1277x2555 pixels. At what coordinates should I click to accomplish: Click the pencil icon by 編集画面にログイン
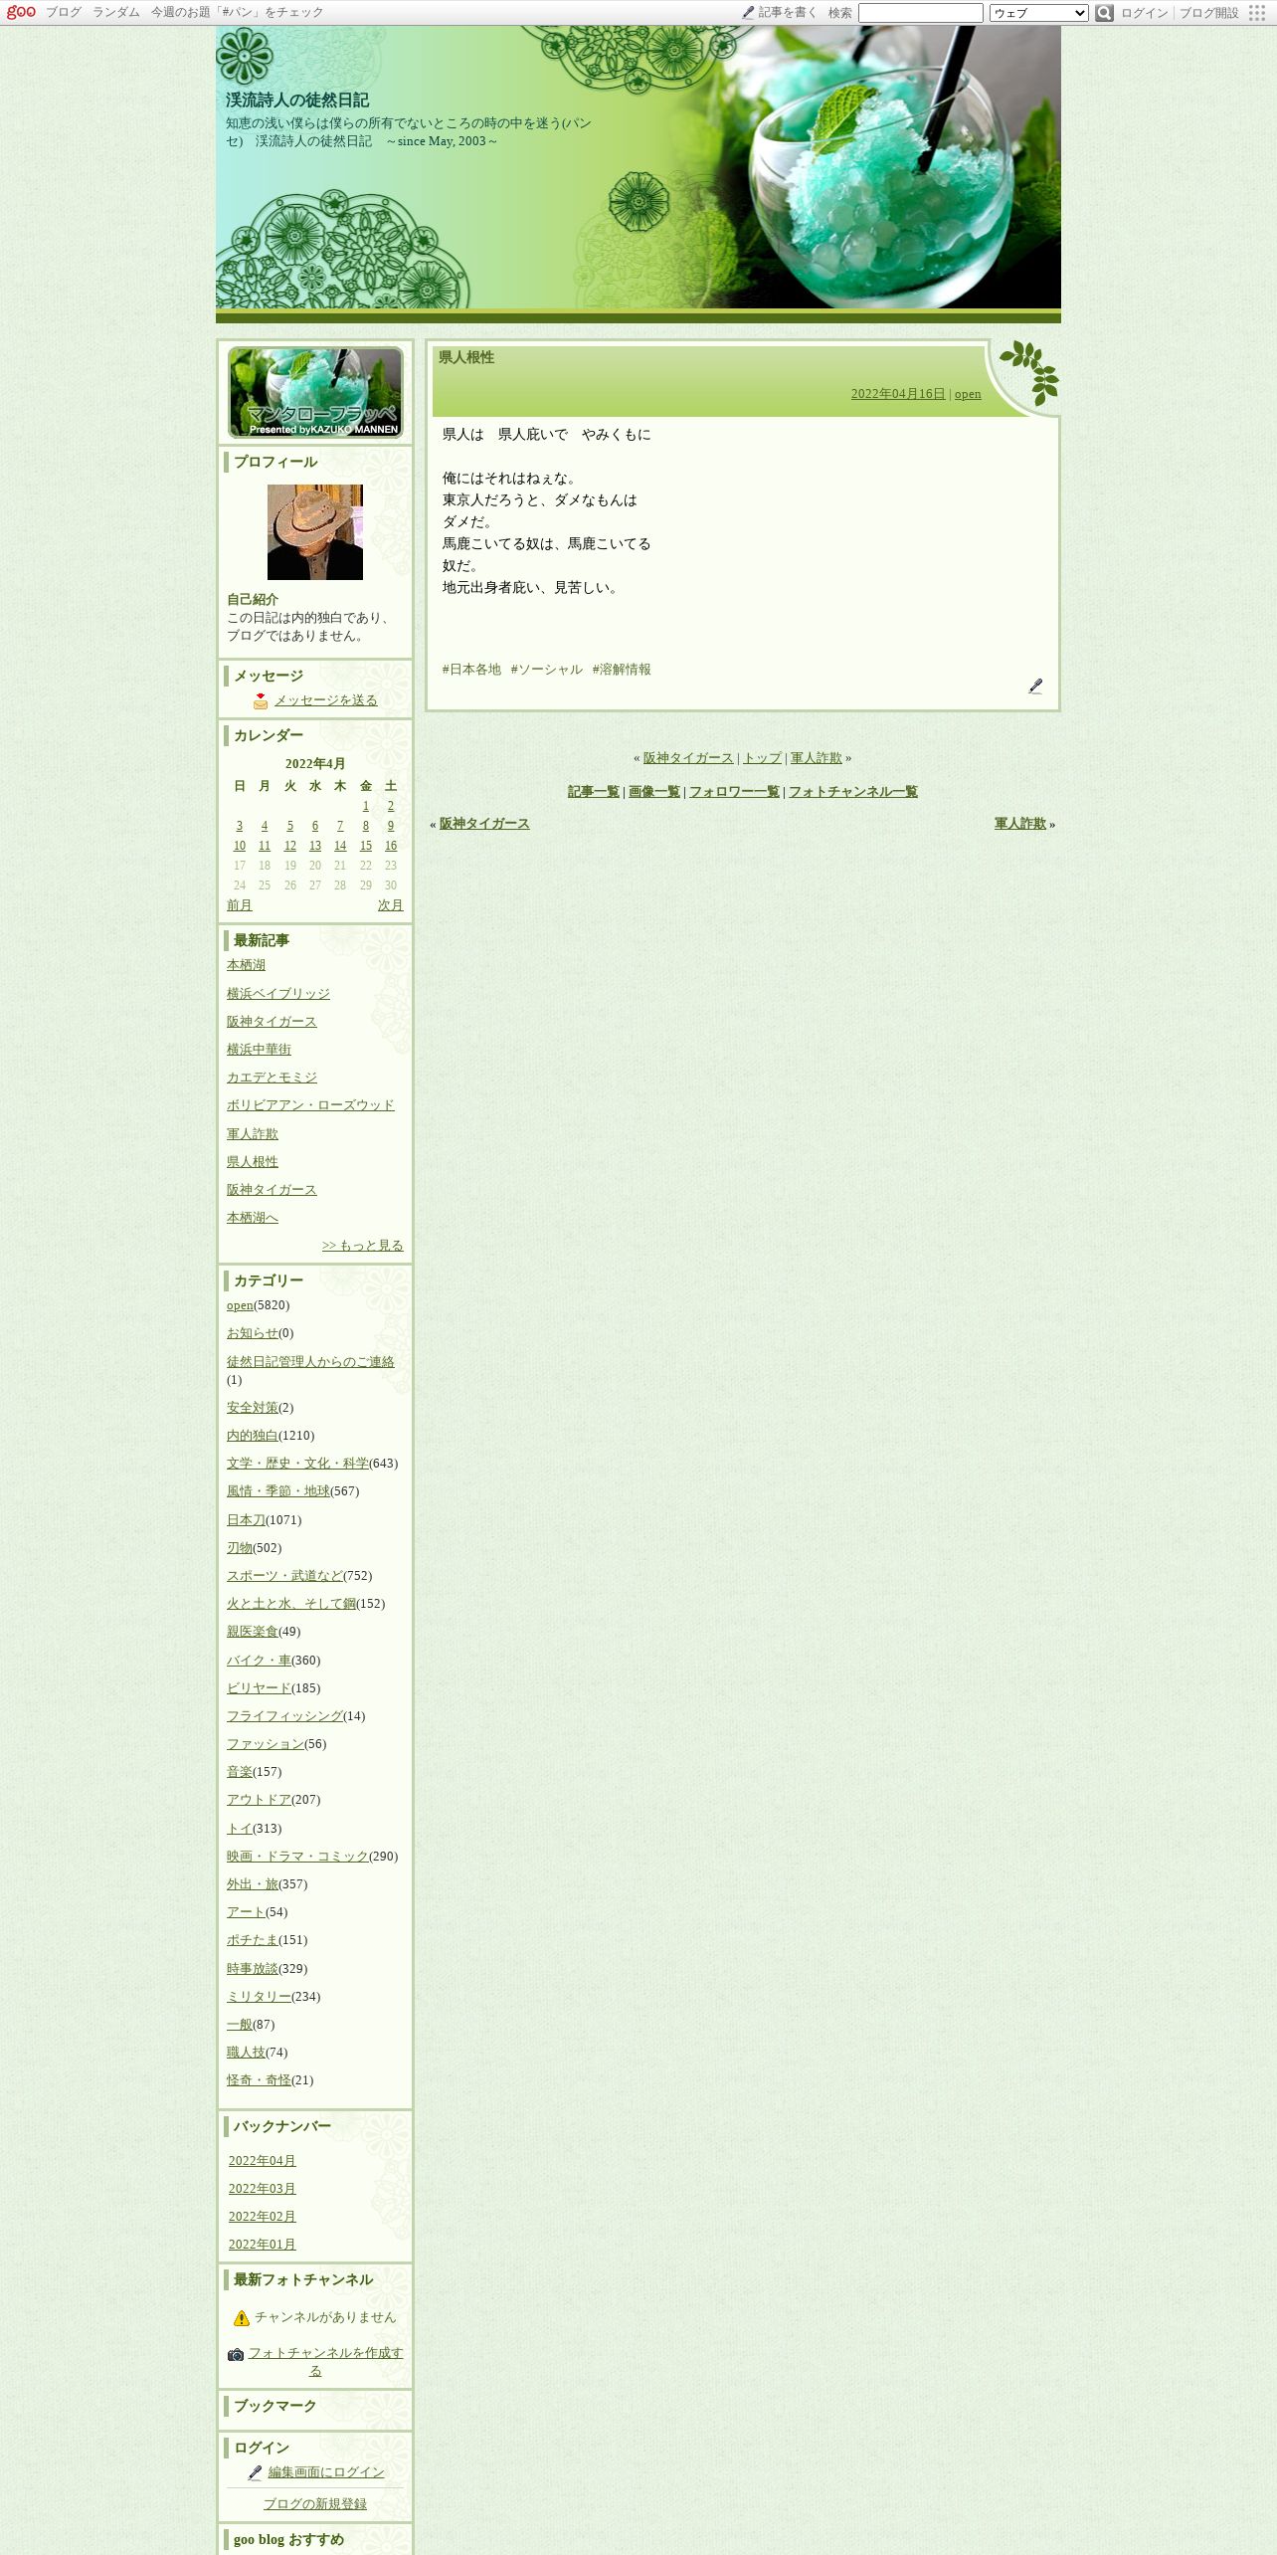tap(255, 2472)
